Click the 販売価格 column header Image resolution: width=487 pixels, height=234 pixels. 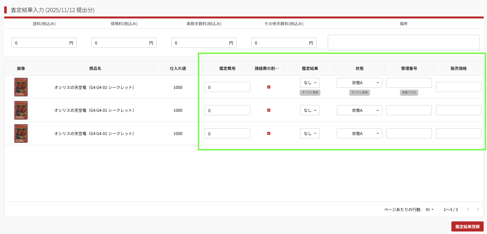[458, 68]
